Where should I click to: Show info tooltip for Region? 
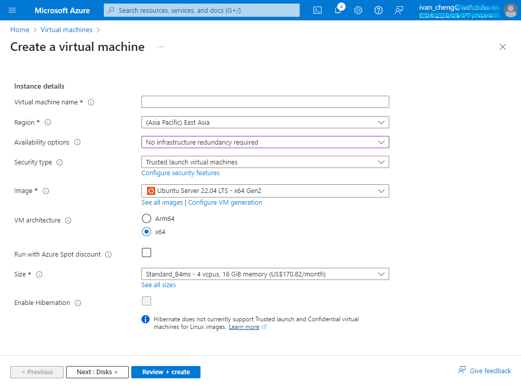pyautogui.click(x=48, y=122)
